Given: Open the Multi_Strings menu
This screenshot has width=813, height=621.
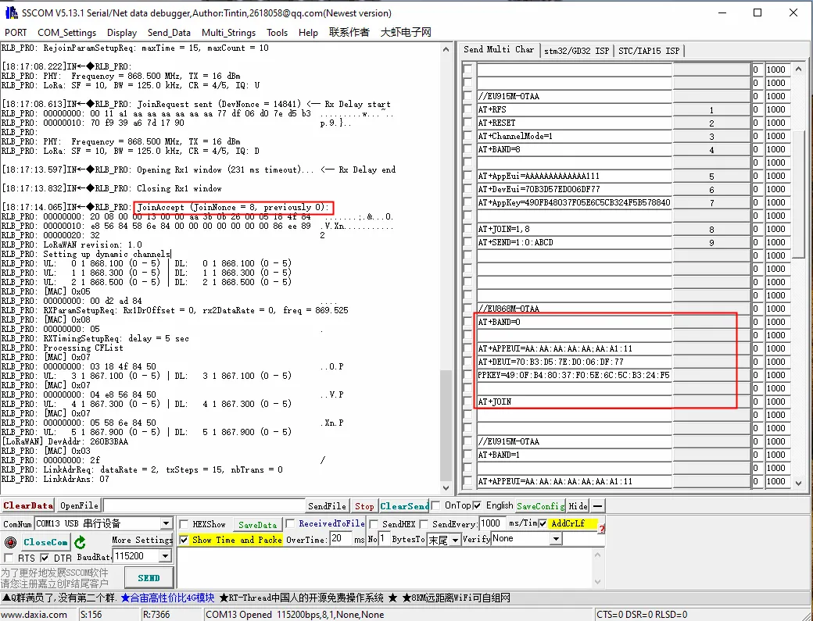Looking at the screenshot, I should (x=228, y=33).
